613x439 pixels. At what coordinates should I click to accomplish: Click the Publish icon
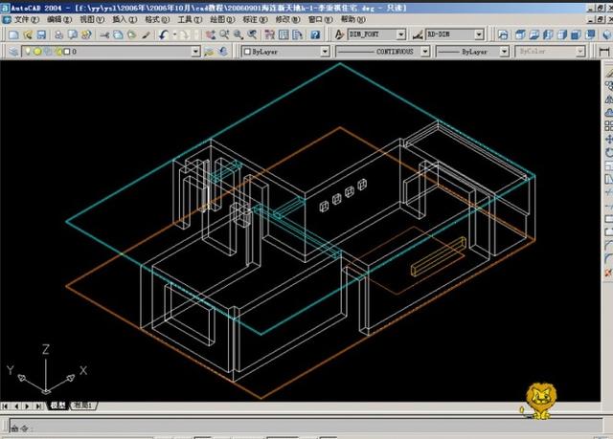coord(86,35)
